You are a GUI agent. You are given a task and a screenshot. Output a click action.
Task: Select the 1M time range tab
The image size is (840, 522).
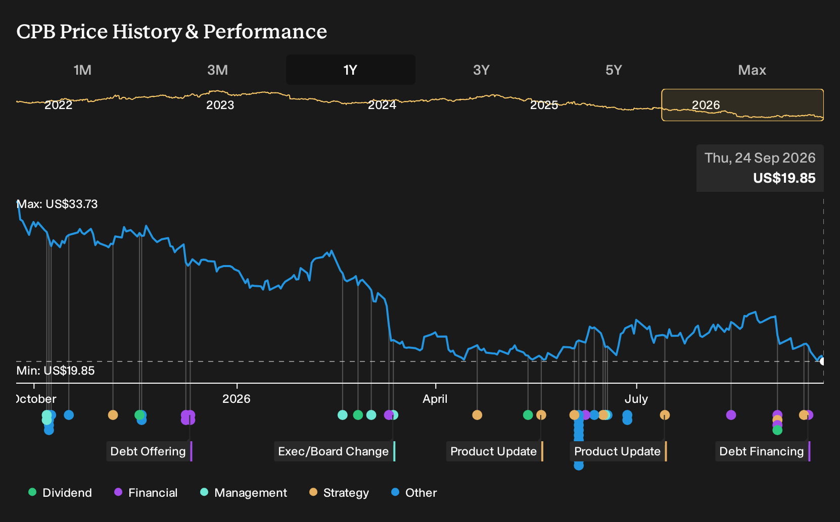(82, 70)
